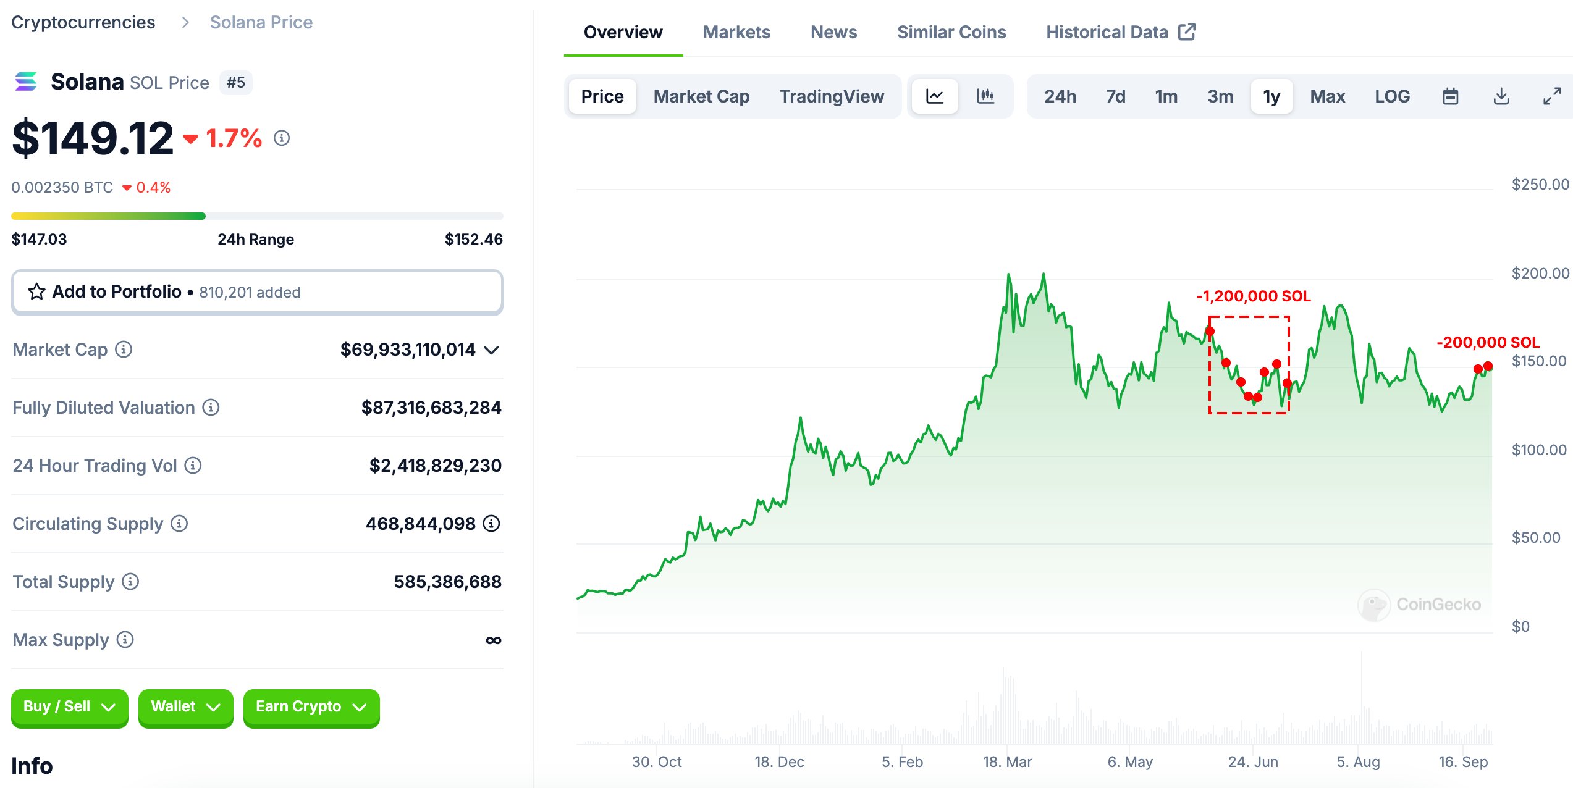
Task: Open the Overview tab
Action: coord(623,32)
